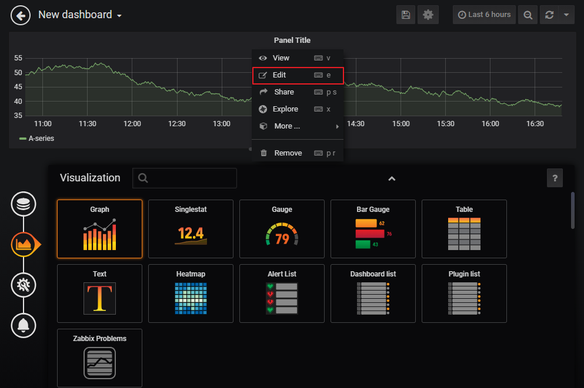Click the share arrow icon
The image size is (584, 388).
click(263, 92)
